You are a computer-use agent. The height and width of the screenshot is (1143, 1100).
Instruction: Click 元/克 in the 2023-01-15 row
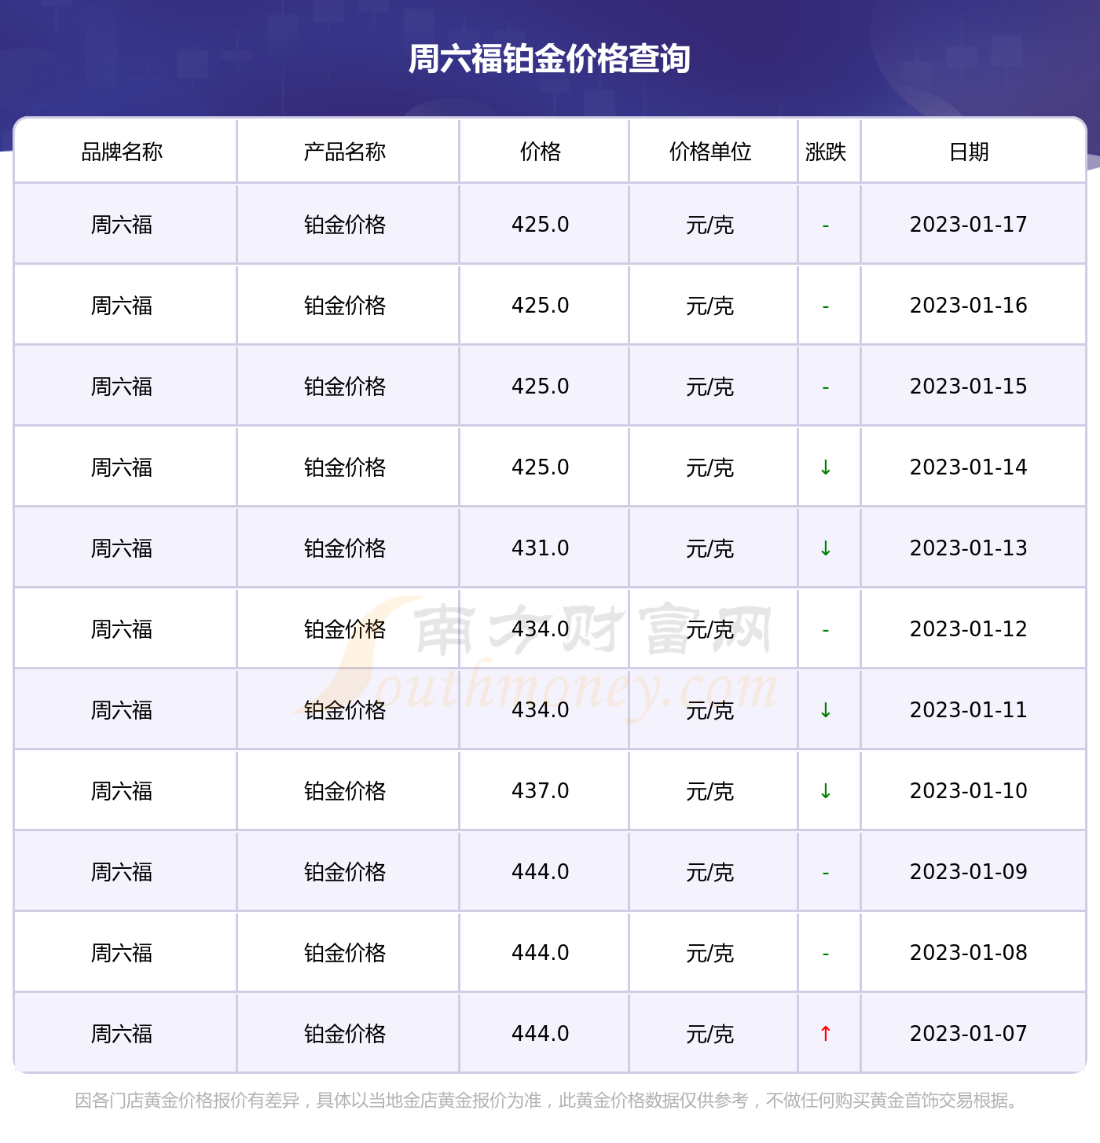(x=710, y=386)
